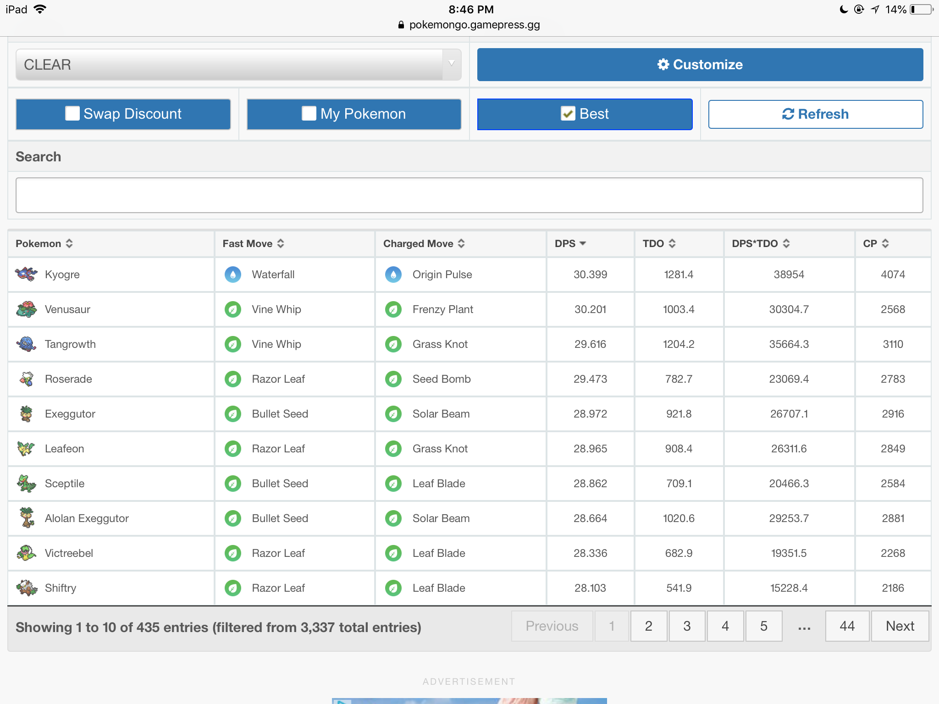The image size is (939, 704).
Task: Click the Shiftry sprite icon
Action: pos(27,588)
